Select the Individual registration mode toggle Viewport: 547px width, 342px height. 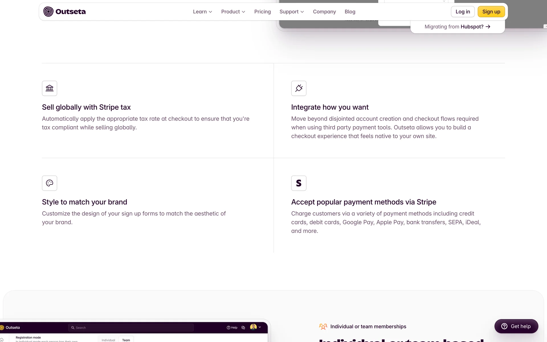[108, 340]
